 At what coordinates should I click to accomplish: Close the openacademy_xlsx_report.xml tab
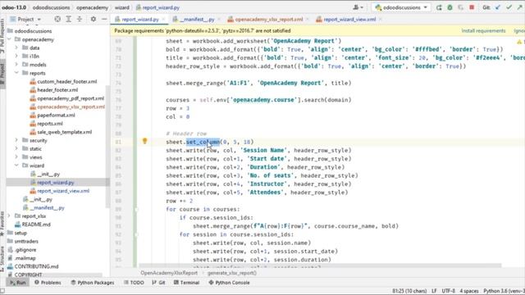coord(308,20)
